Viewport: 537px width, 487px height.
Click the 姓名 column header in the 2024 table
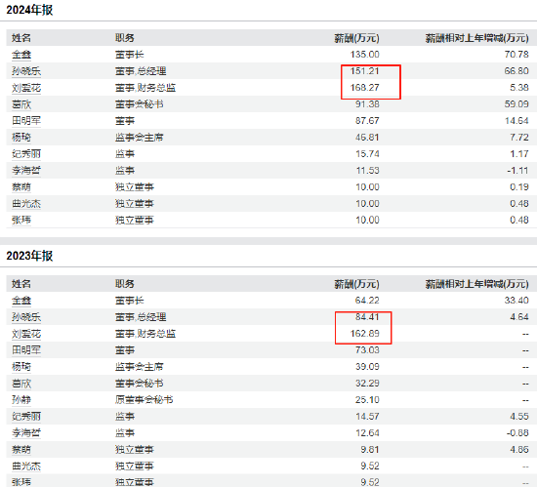point(21,38)
